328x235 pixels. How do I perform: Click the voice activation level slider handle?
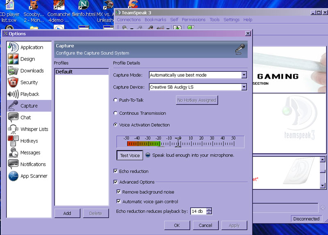point(178,142)
